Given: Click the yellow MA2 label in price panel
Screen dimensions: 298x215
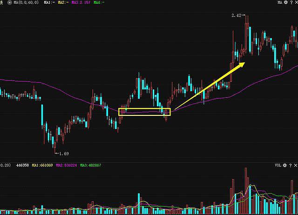Looking at the screenshot, I should (x=63, y=2).
